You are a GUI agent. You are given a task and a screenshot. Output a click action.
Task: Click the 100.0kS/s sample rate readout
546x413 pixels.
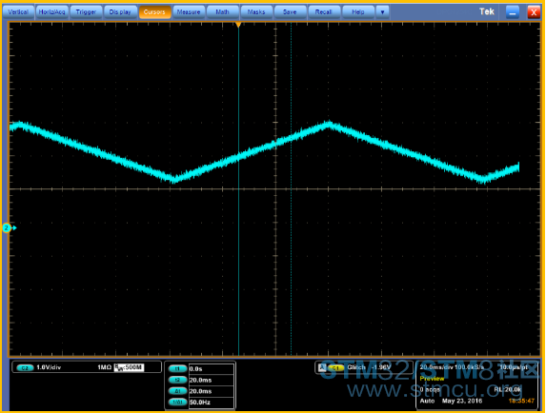(x=469, y=367)
